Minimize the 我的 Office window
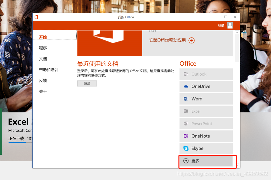 [x=216, y=17]
